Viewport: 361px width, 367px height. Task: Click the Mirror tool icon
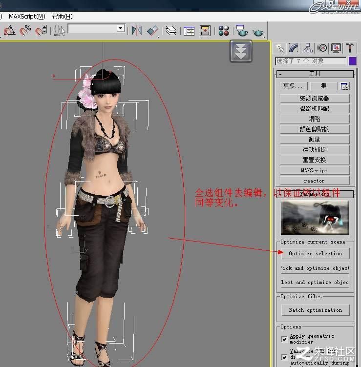(137, 30)
